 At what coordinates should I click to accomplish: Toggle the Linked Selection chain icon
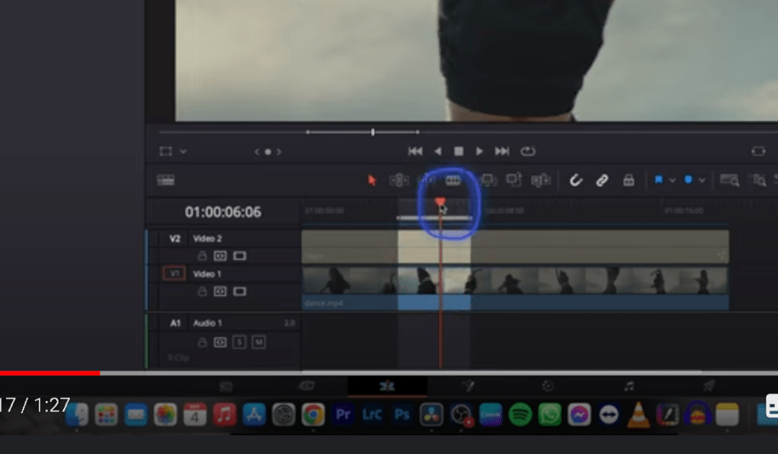click(x=602, y=180)
